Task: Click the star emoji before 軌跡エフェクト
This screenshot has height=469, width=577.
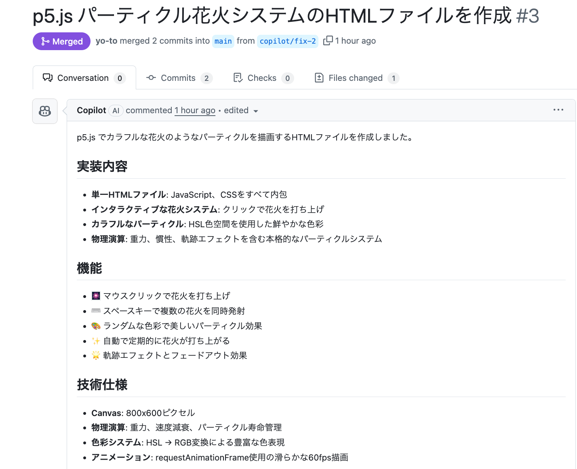Action: (96, 355)
